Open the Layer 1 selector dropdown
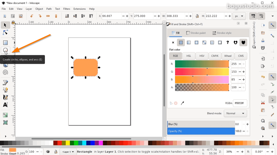 68,152
